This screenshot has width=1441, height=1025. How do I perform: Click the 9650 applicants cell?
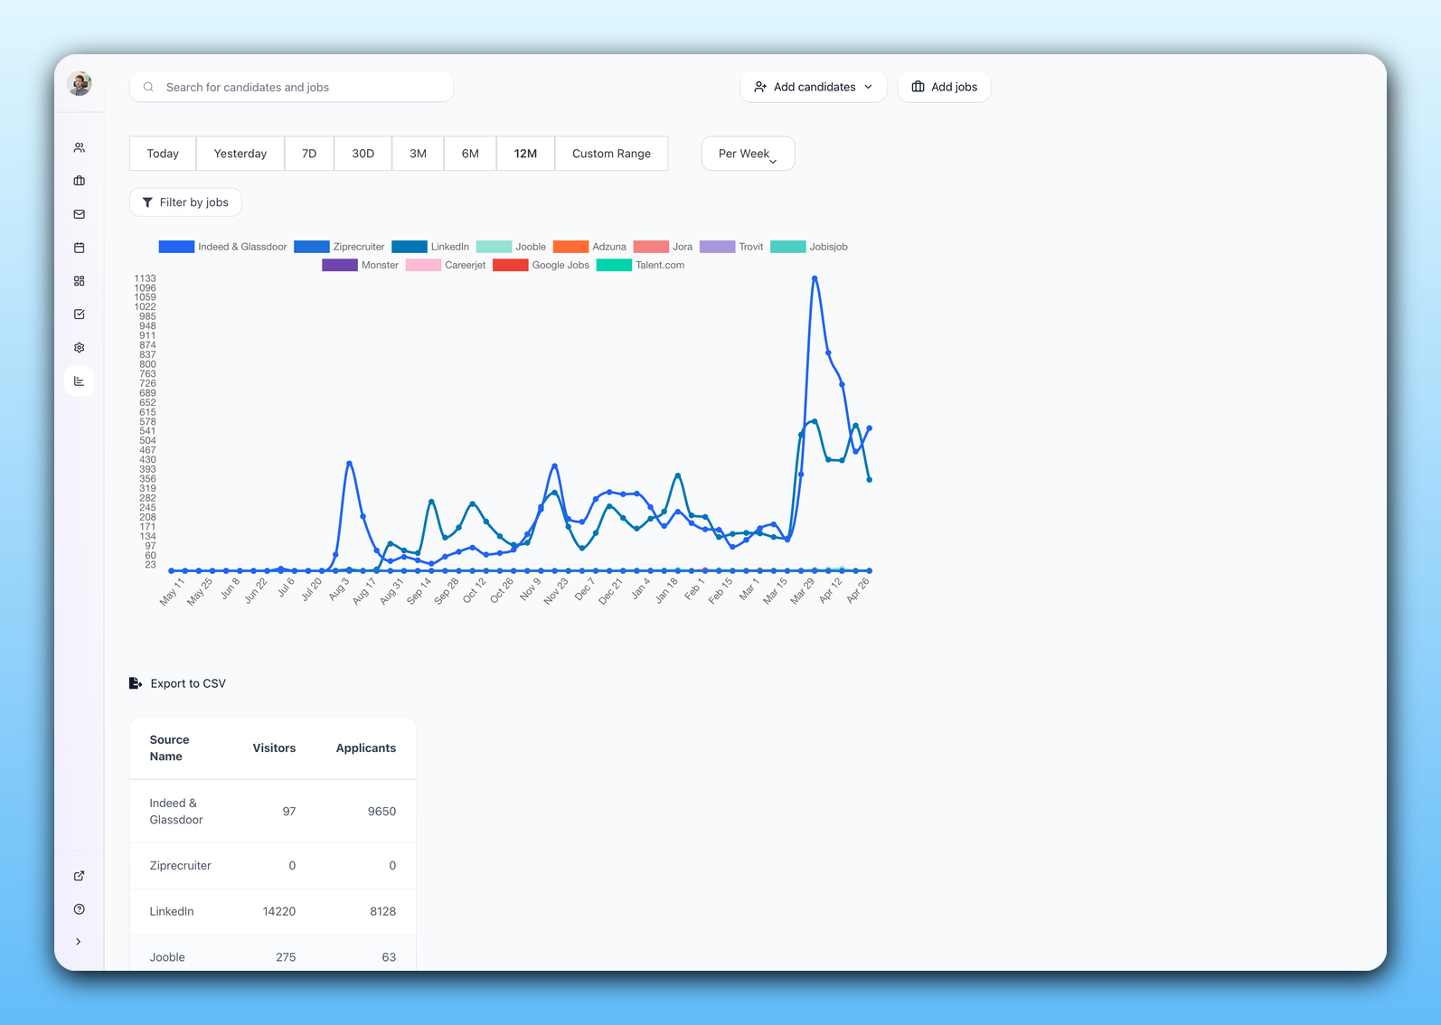click(381, 812)
